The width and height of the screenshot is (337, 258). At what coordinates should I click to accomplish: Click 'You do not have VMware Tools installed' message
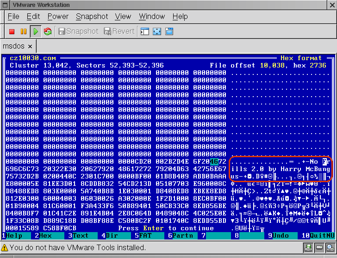pos(78,248)
